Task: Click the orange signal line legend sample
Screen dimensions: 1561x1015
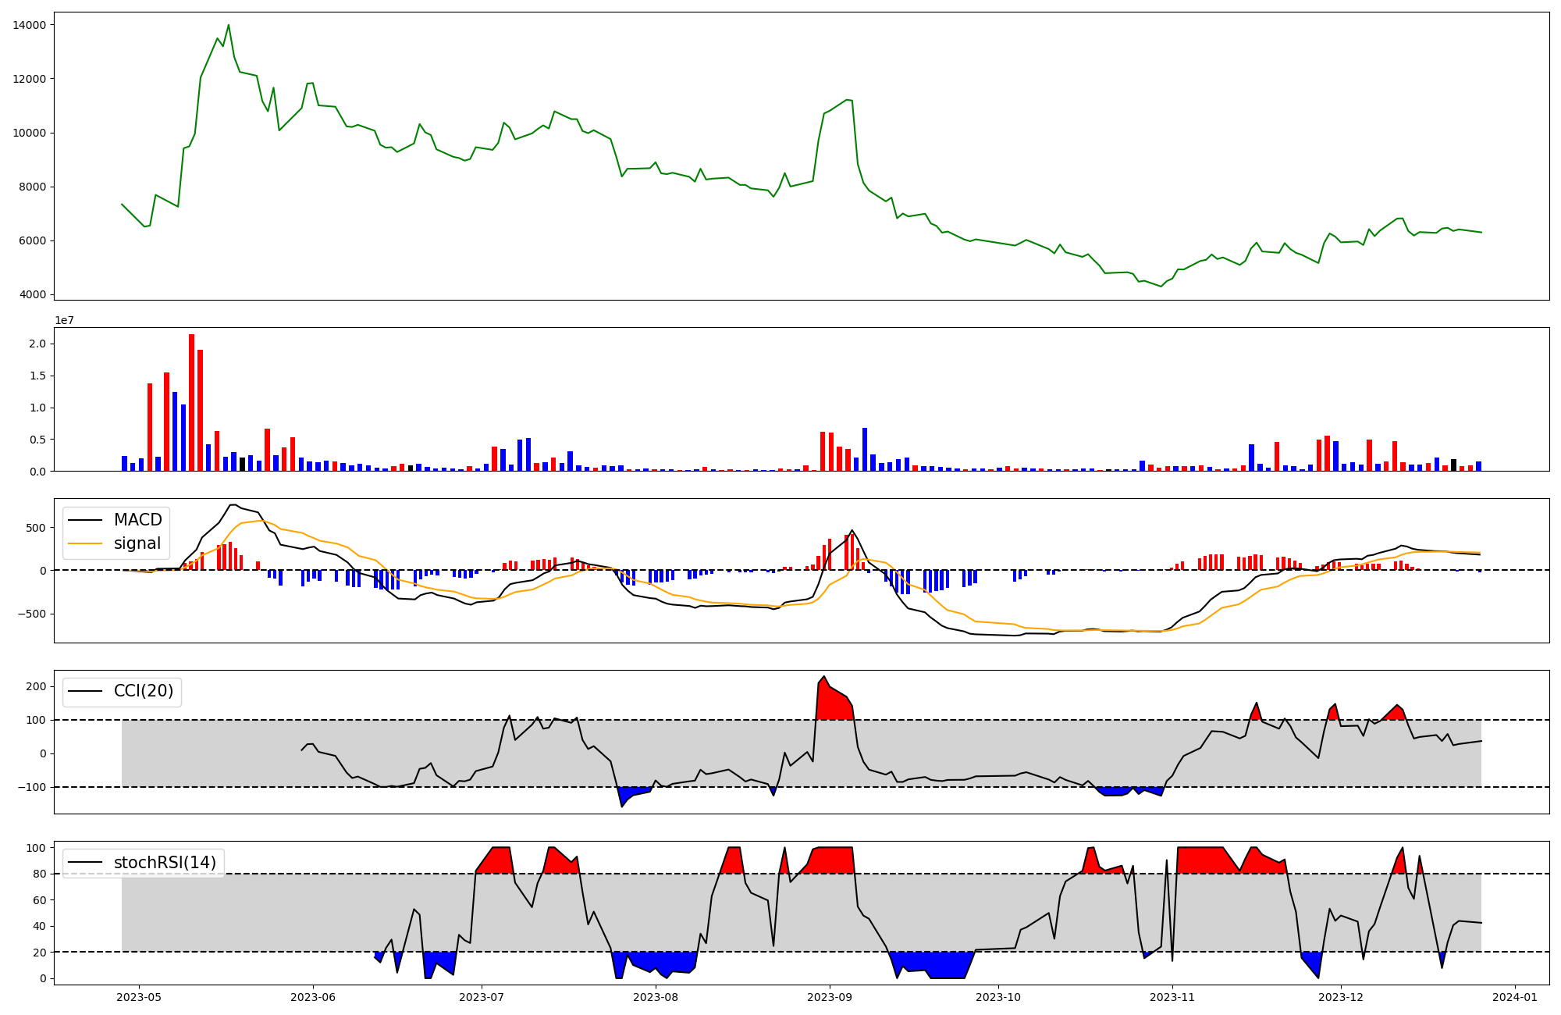Action: [x=86, y=543]
